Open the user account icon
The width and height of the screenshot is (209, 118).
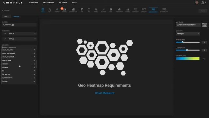(203, 3)
